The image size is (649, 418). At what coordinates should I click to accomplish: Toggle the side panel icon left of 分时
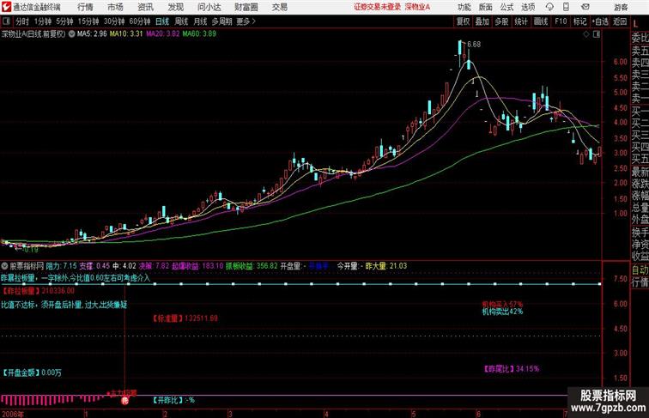(6, 21)
